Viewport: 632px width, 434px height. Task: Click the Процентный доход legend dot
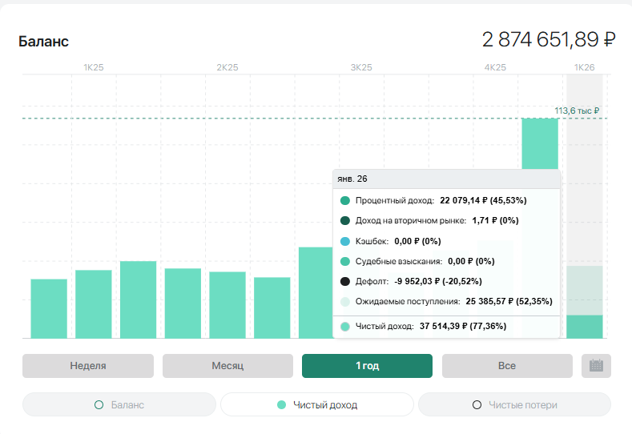pos(345,201)
